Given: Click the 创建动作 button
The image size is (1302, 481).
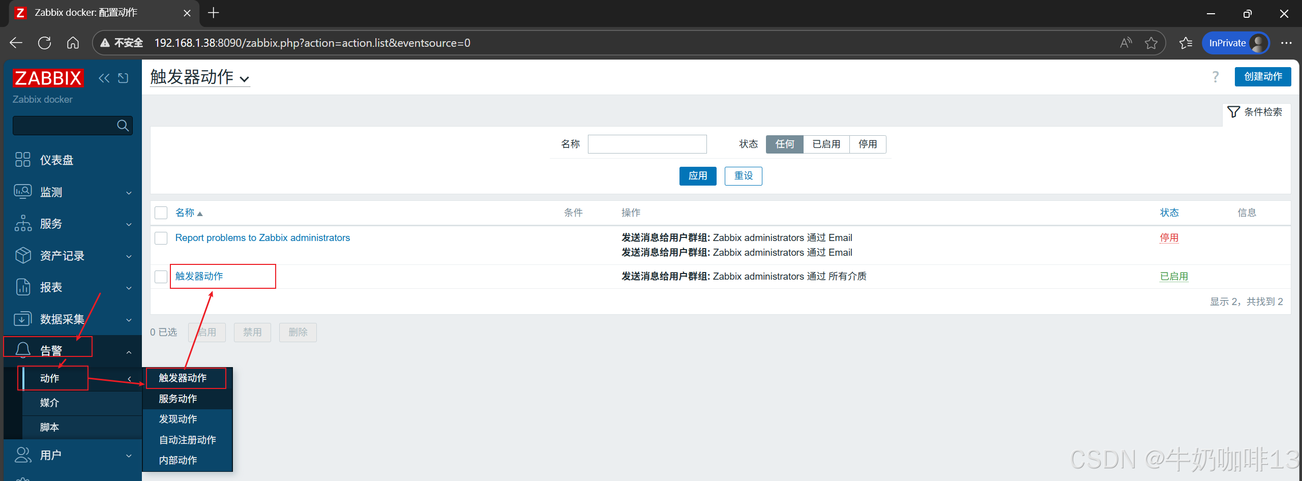Looking at the screenshot, I should click(x=1263, y=77).
